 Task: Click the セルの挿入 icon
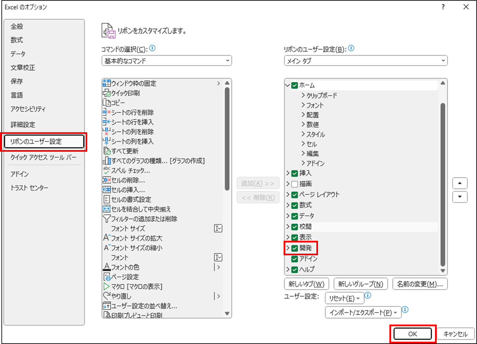pos(106,190)
